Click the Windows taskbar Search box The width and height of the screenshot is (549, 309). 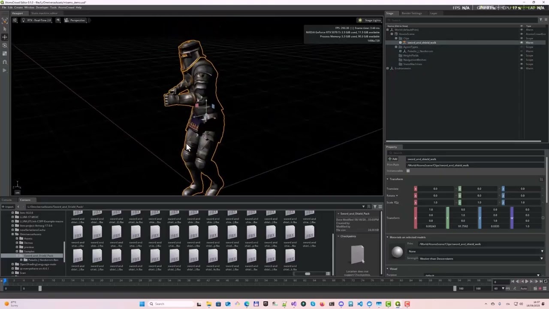pos(171,304)
